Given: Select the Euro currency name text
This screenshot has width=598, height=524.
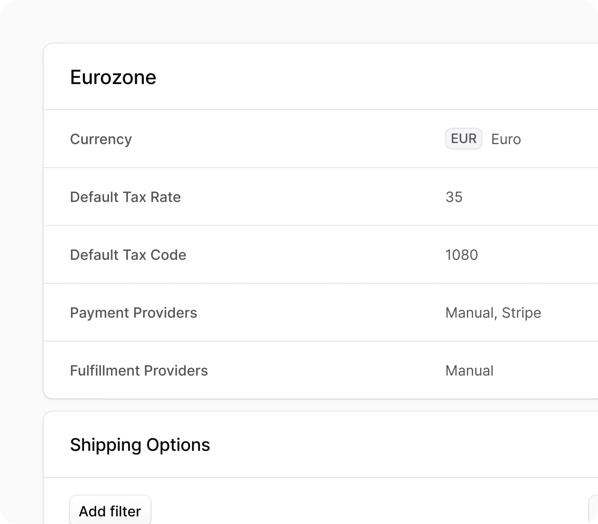Looking at the screenshot, I should point(506,139).
